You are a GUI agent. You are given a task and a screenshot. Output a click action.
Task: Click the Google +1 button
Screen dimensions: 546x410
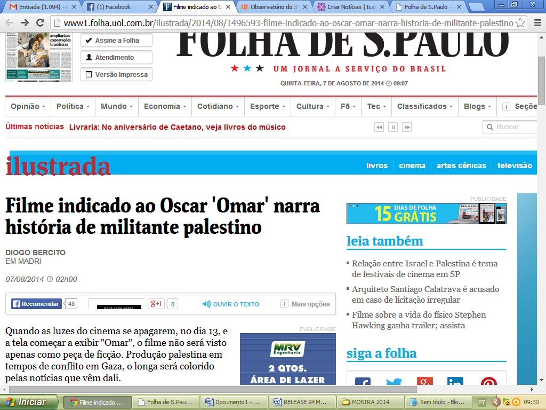156,304
